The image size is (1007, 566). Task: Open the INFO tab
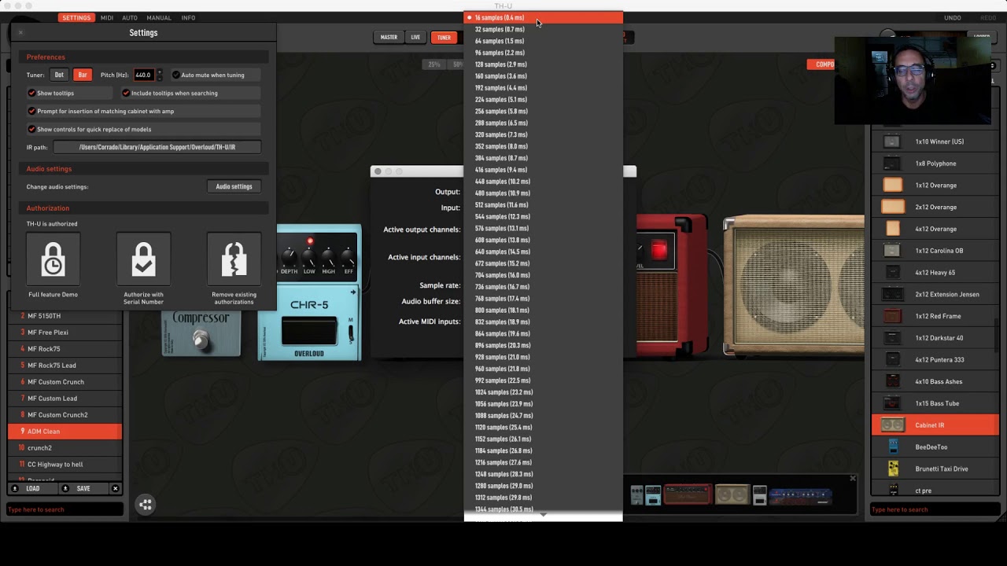189,17
